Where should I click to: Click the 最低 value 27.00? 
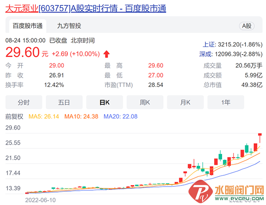156,75
